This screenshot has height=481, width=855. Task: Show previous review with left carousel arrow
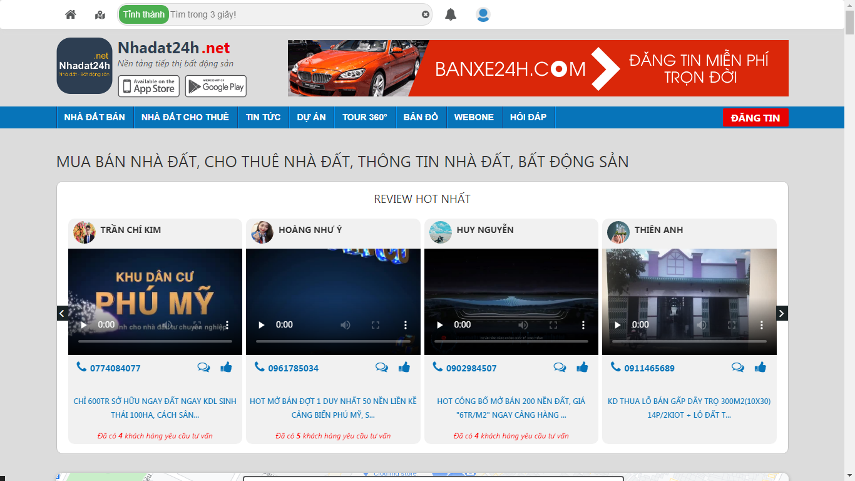coord(62,313)
